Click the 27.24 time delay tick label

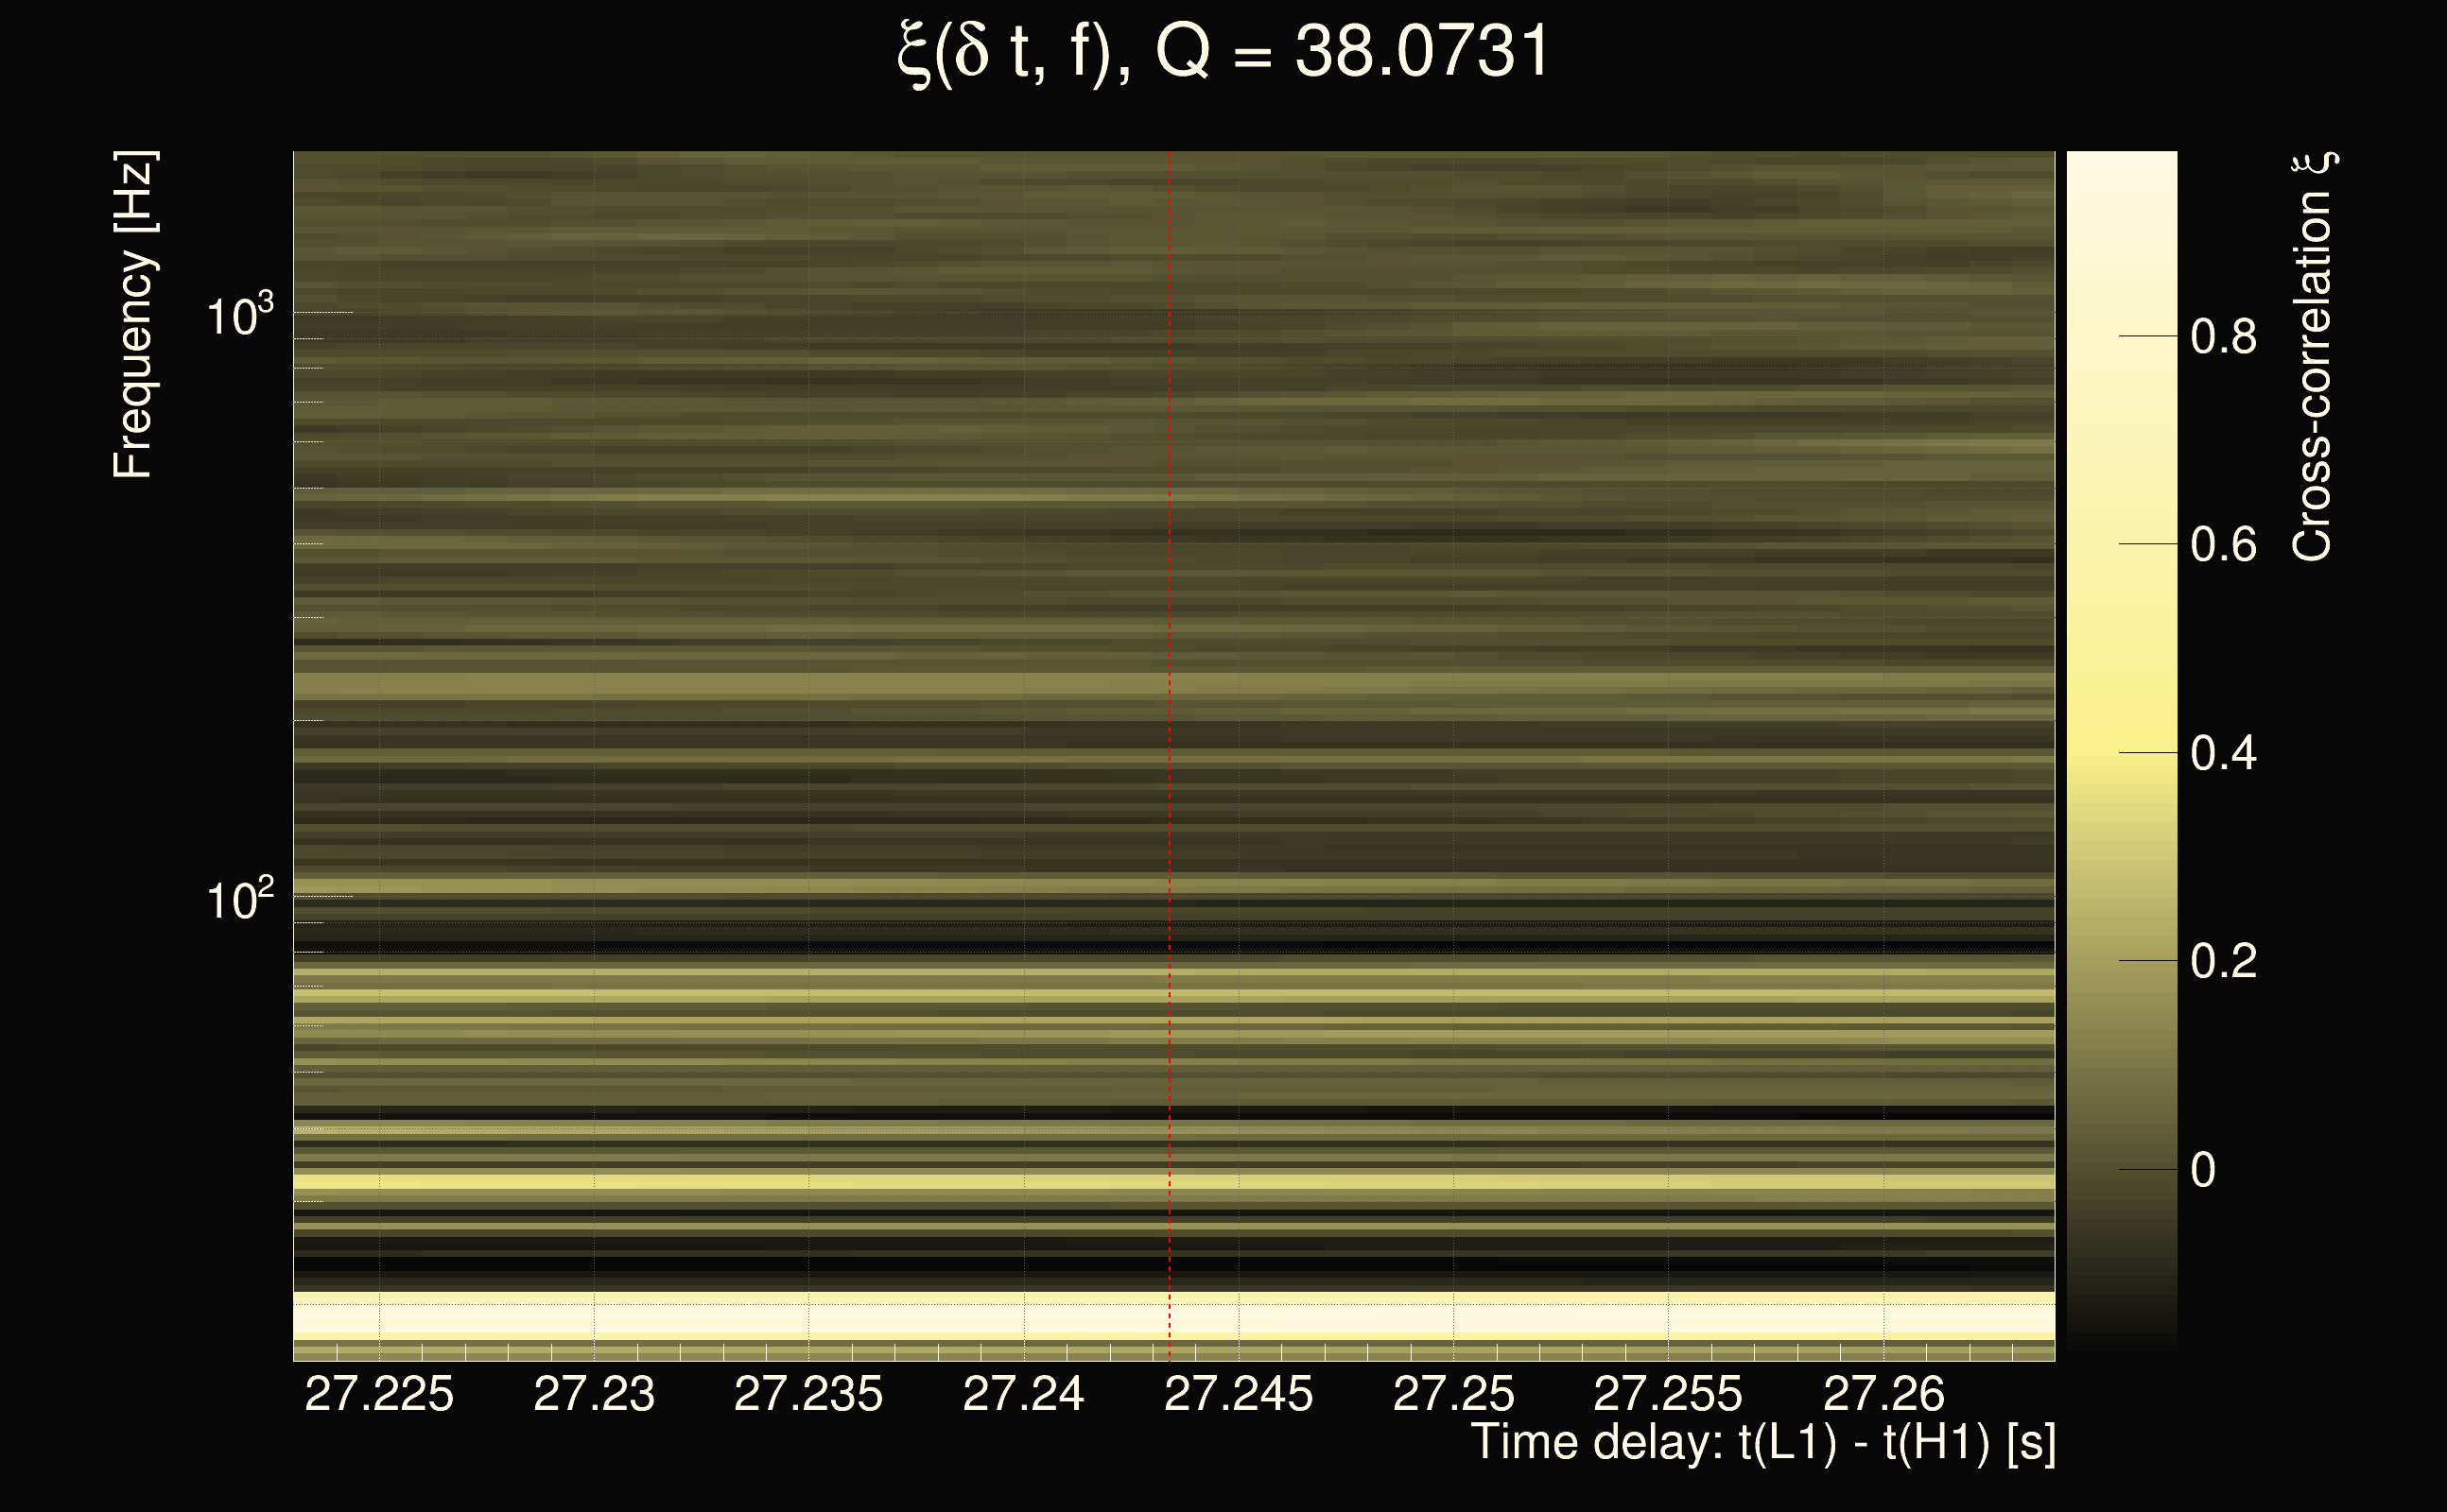(x=1023, y=1394)
